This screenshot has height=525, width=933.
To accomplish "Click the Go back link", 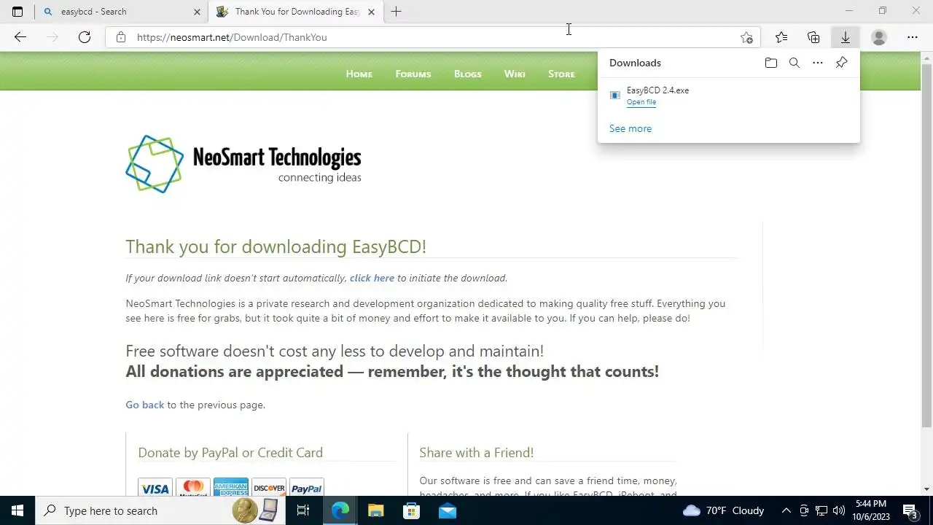I will 144,405.
